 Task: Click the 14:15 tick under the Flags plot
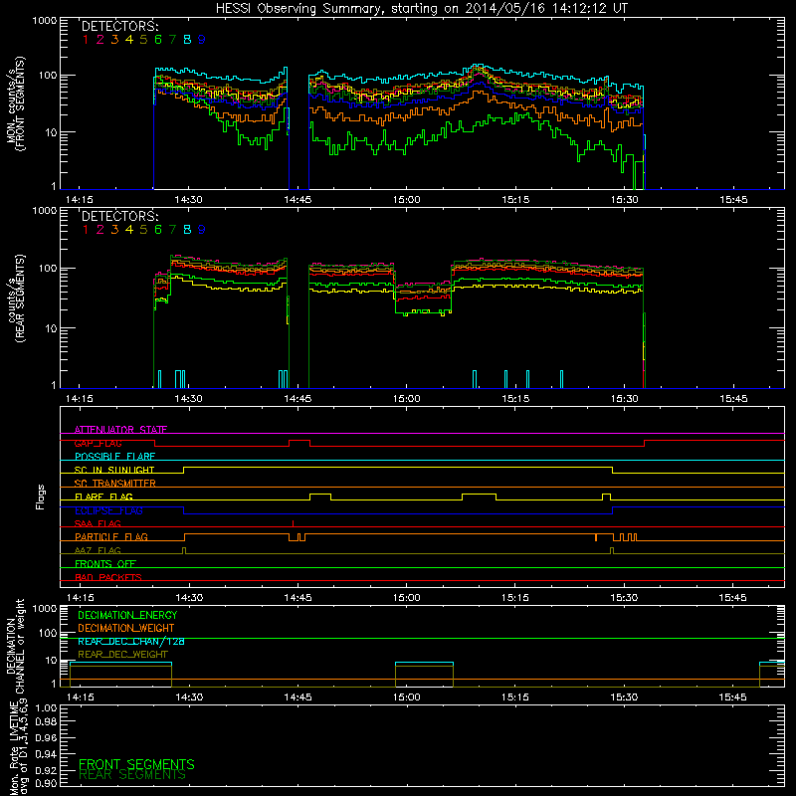coord(80,598)
